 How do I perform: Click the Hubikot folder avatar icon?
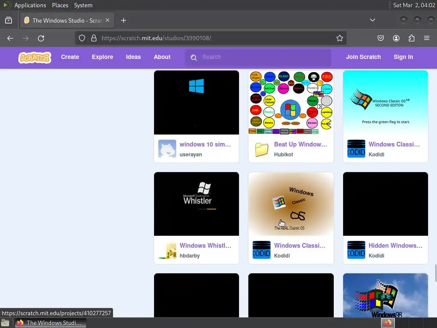tap(262, 149)
